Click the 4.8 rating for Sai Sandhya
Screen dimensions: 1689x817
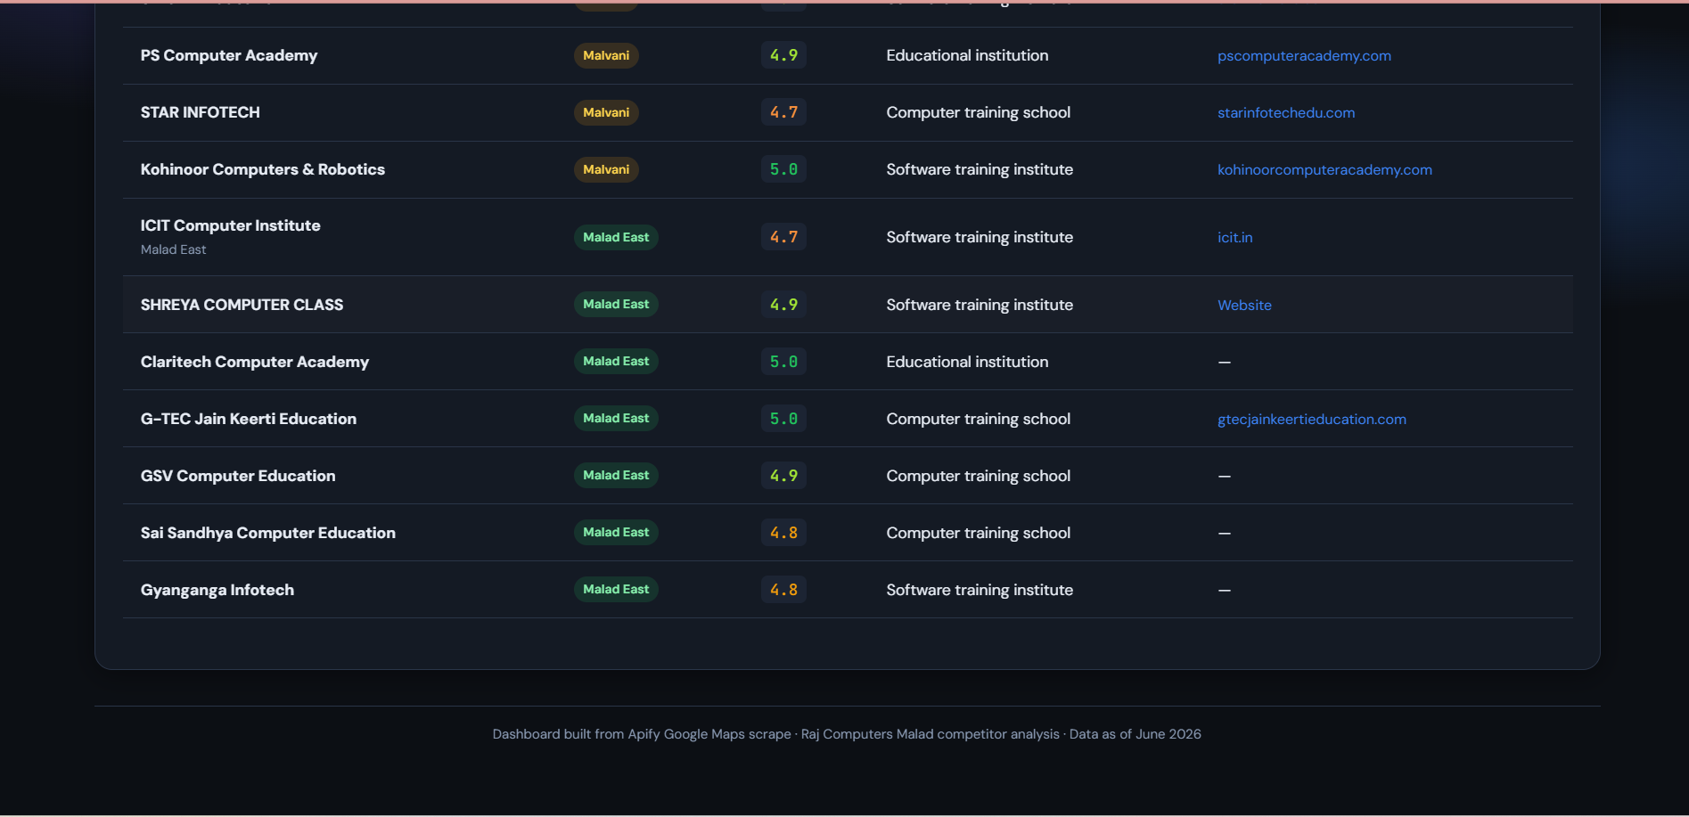(783, 533)
